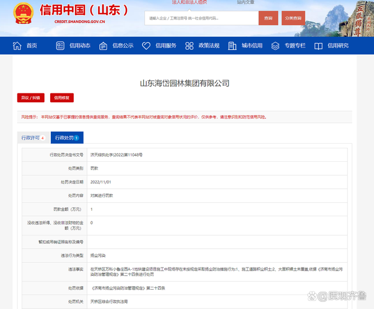The width and height of the screenshot is (374, 309).
Task: Select the 法人和非法人组织 search tab
Action: point(189,2)
